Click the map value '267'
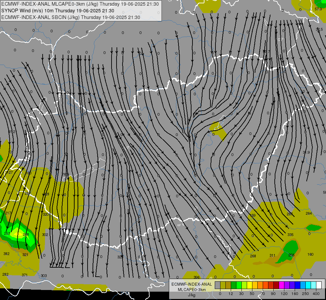The image size is (326, 300). point(290,214)
